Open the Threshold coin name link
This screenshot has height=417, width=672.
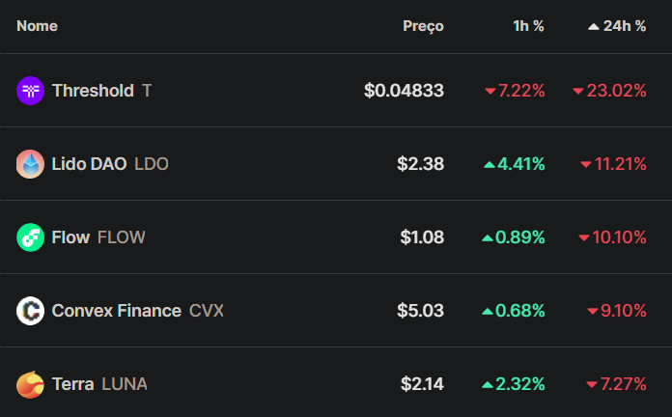[93, 91]
